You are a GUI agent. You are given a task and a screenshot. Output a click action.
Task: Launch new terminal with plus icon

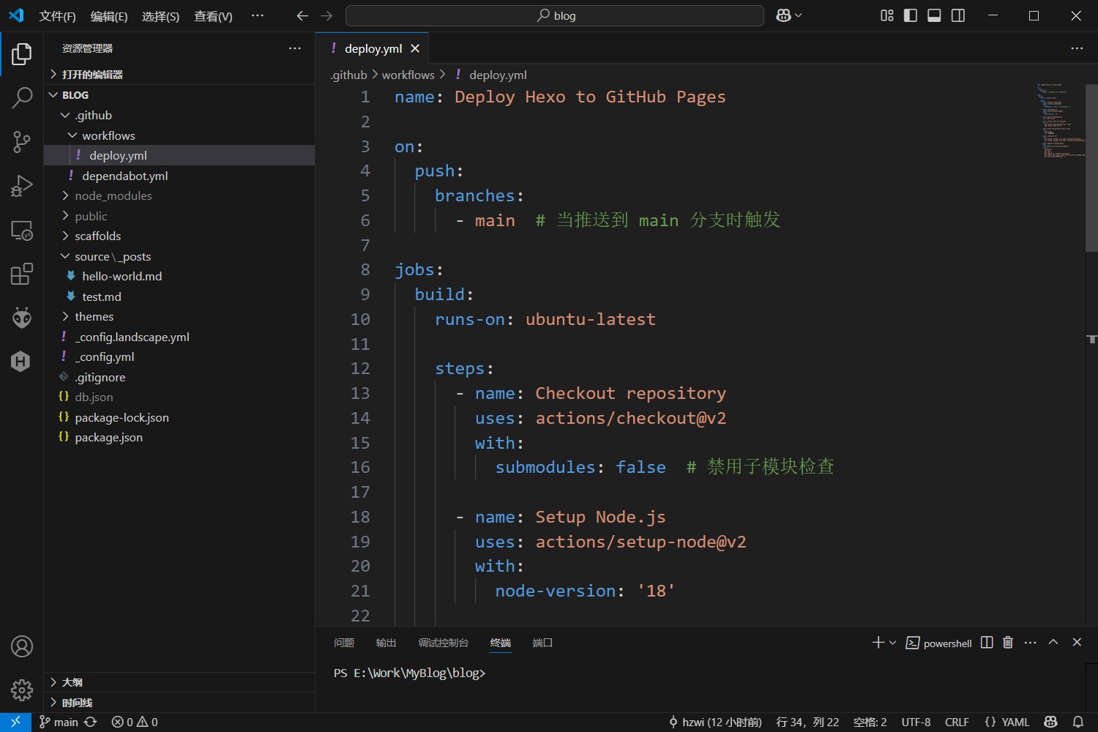tap(878, 642)
